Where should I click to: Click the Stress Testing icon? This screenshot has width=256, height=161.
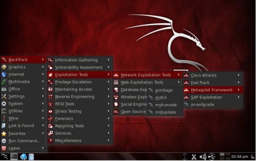tap(50, 111)
